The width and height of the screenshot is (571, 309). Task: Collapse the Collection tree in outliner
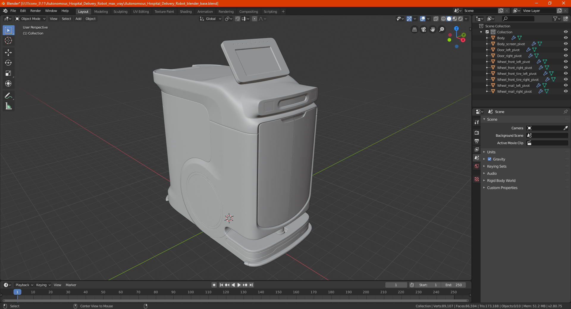481,32
